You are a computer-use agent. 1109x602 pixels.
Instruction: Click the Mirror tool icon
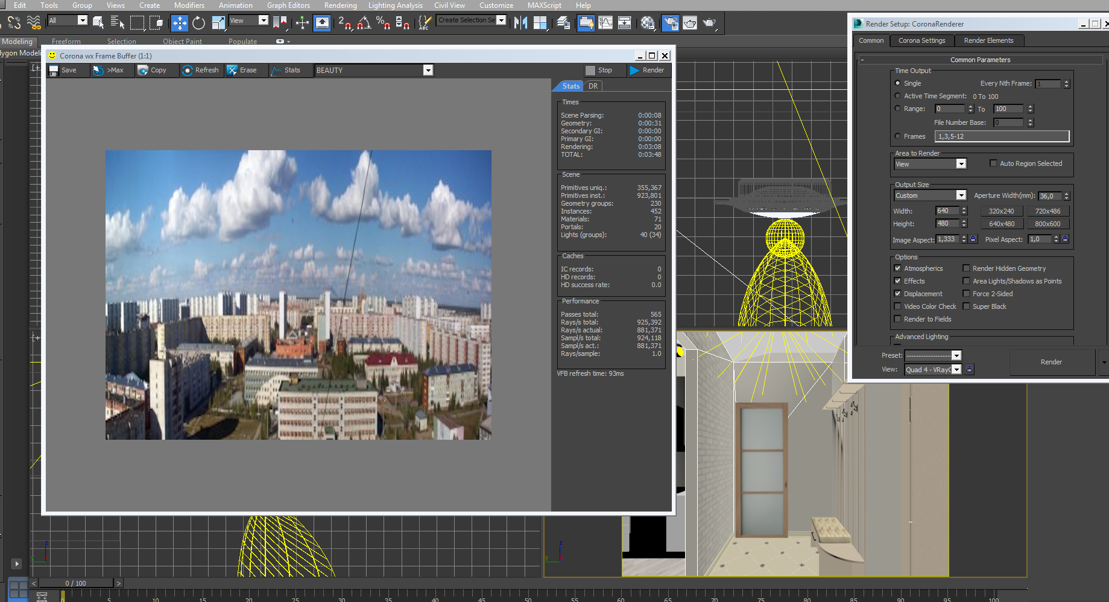point(520,23)
